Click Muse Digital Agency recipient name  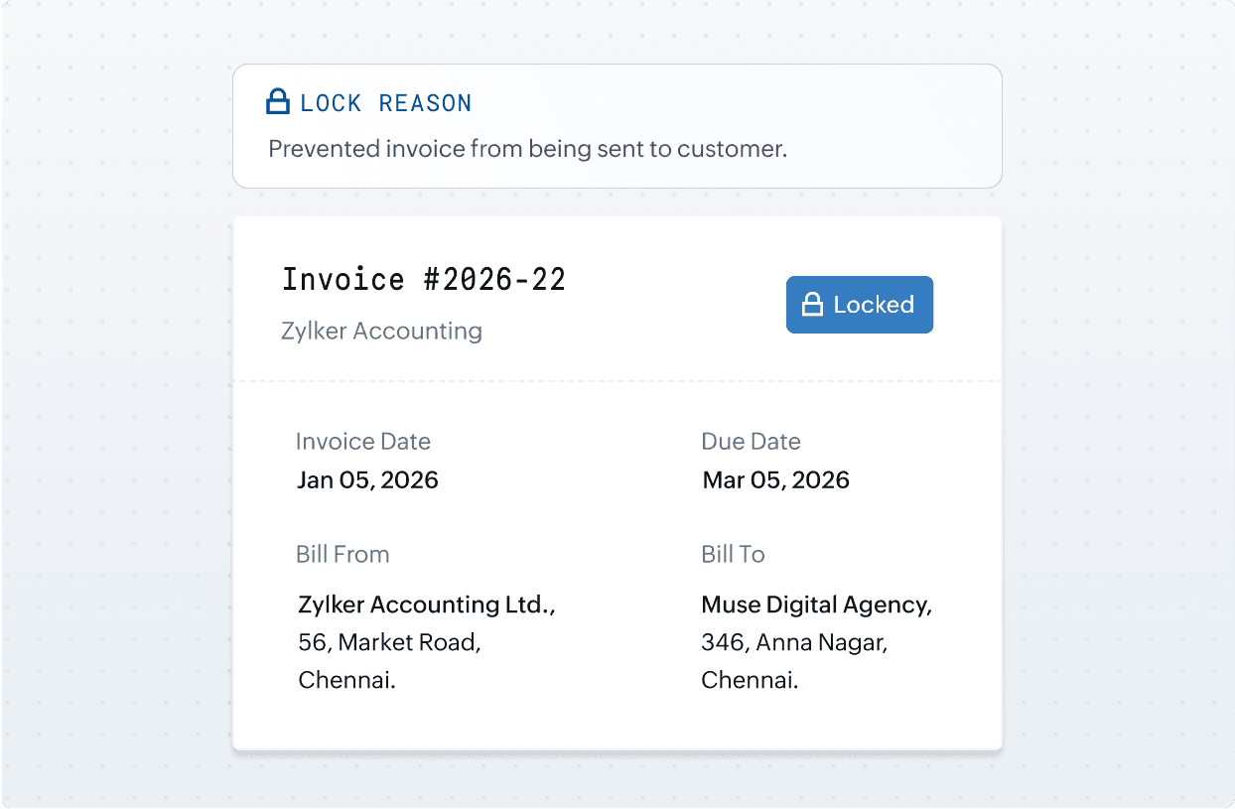click(816, 605)
